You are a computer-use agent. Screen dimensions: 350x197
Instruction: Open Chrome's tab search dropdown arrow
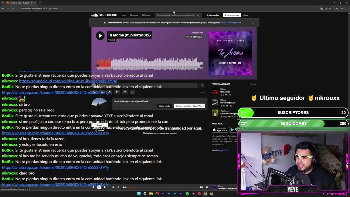point(3,3)
